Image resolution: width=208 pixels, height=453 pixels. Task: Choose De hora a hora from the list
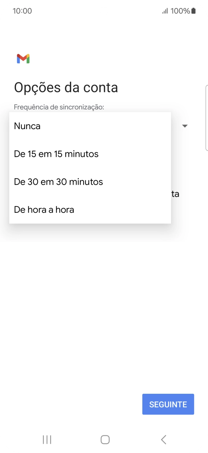pos(43,209)
